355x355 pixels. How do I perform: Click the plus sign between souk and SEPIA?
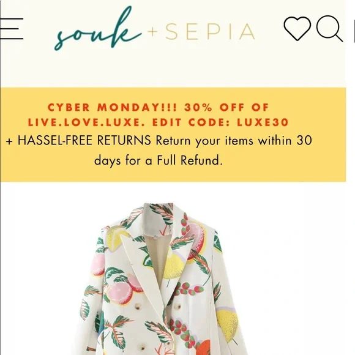(153, 31)
